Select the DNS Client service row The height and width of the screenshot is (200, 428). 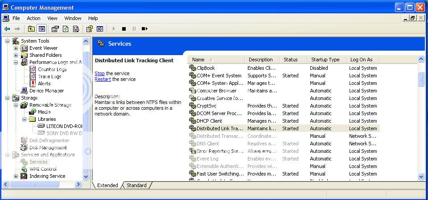coord(284,144)
